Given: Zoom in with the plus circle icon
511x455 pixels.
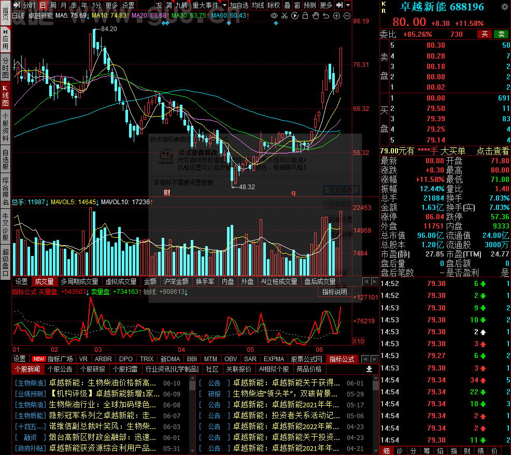Looking at the screenshot, I should click(x=337, y=16).
